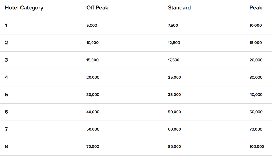Click the 100,000 peak value

point(257,146)
